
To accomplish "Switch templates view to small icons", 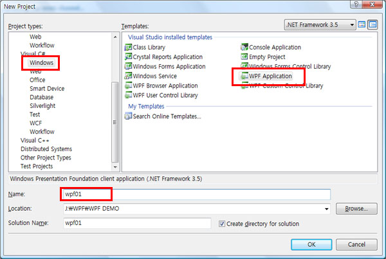I will [x=372, y=24].
